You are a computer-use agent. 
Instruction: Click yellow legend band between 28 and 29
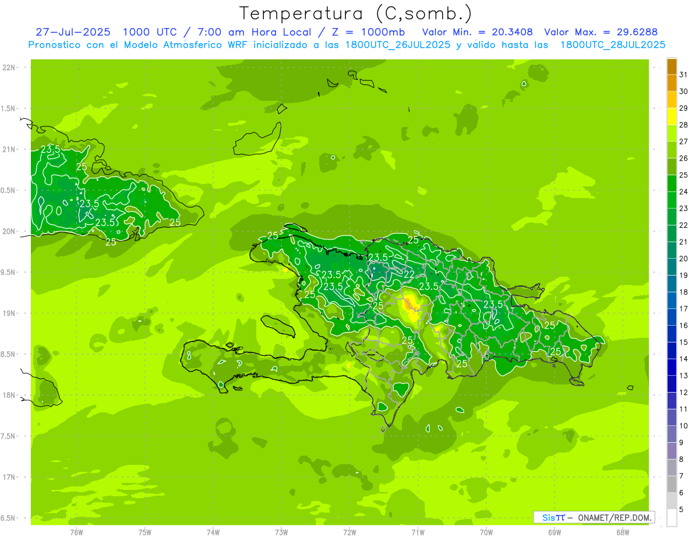pyautogui.click(x=672, y=117)
